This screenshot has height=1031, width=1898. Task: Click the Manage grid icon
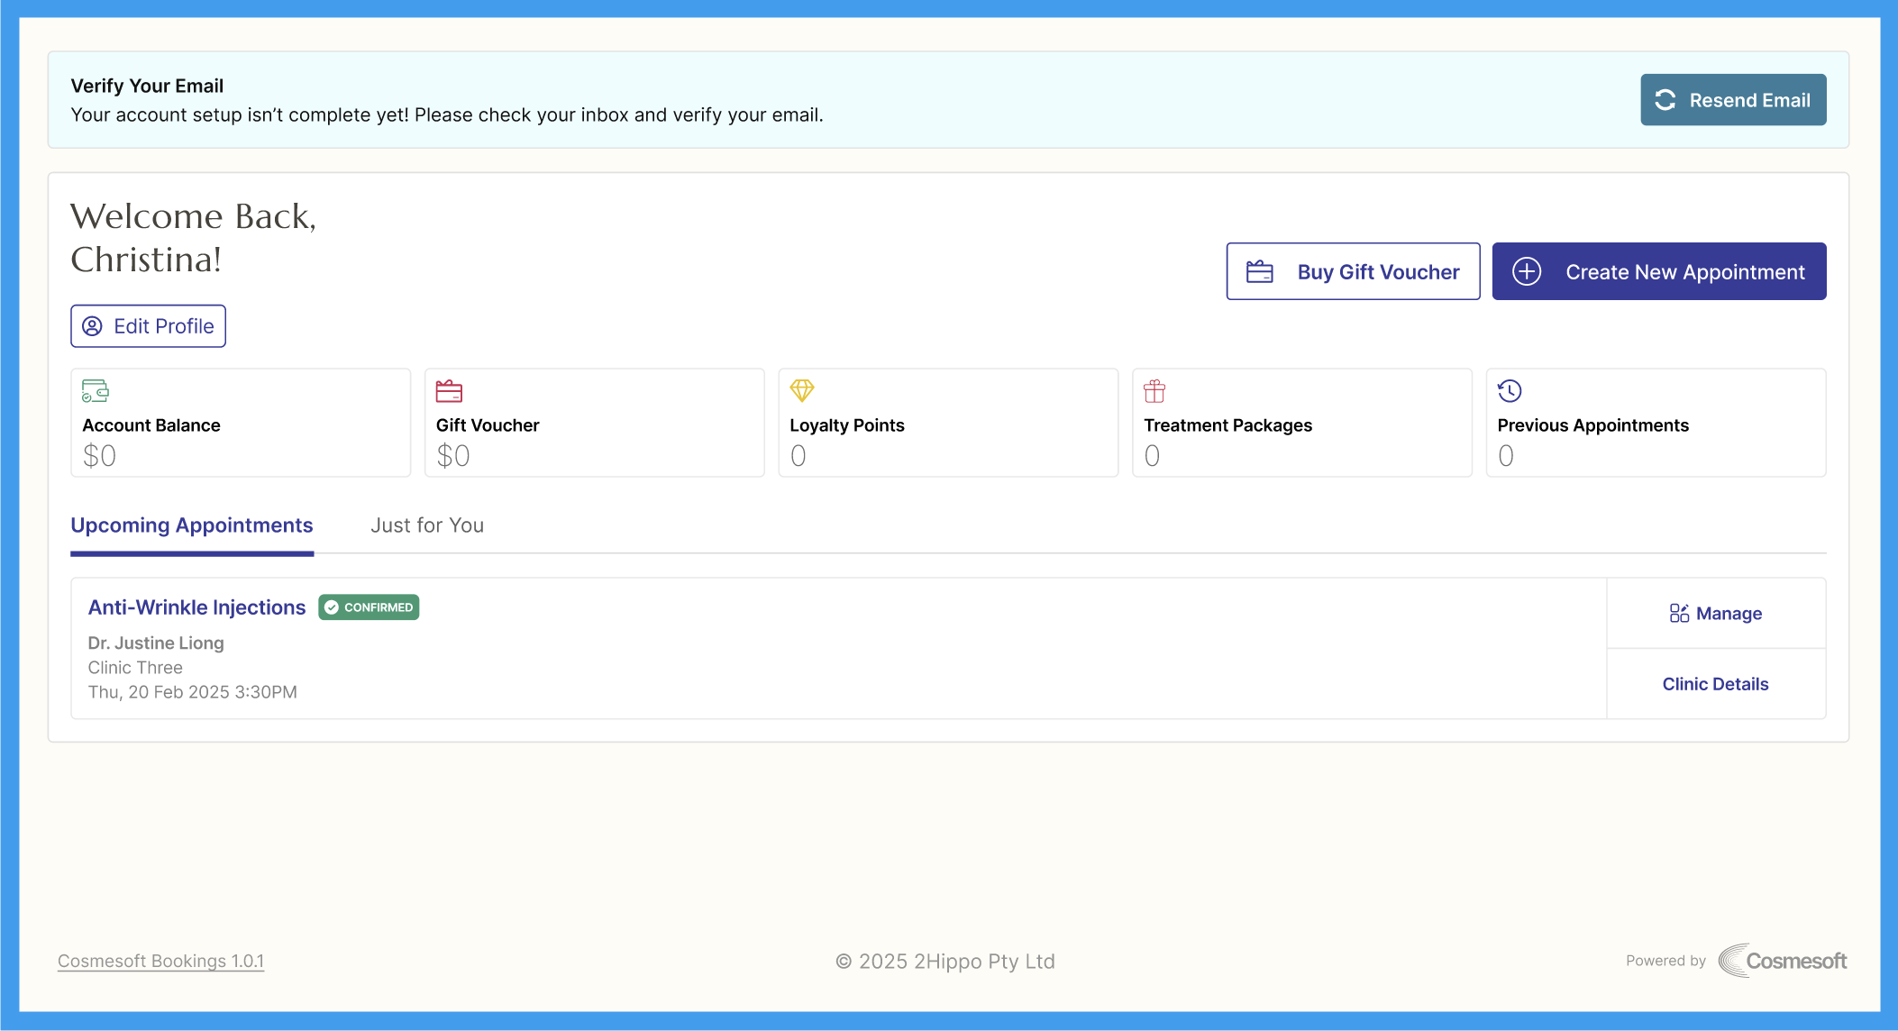click(1678, 614)
